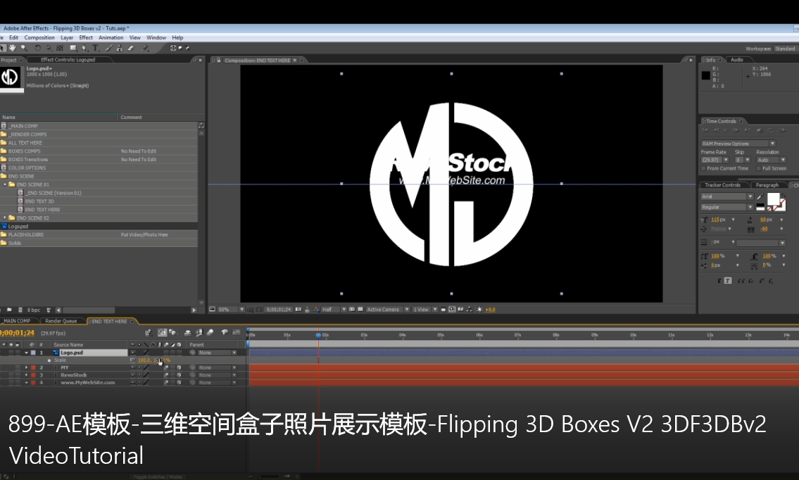Toggle Faux Bold in Character panel
The image size is (799, 480).
[x=719, y=281]
